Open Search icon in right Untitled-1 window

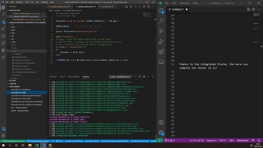pyautogui.click(x=161, y=21)
